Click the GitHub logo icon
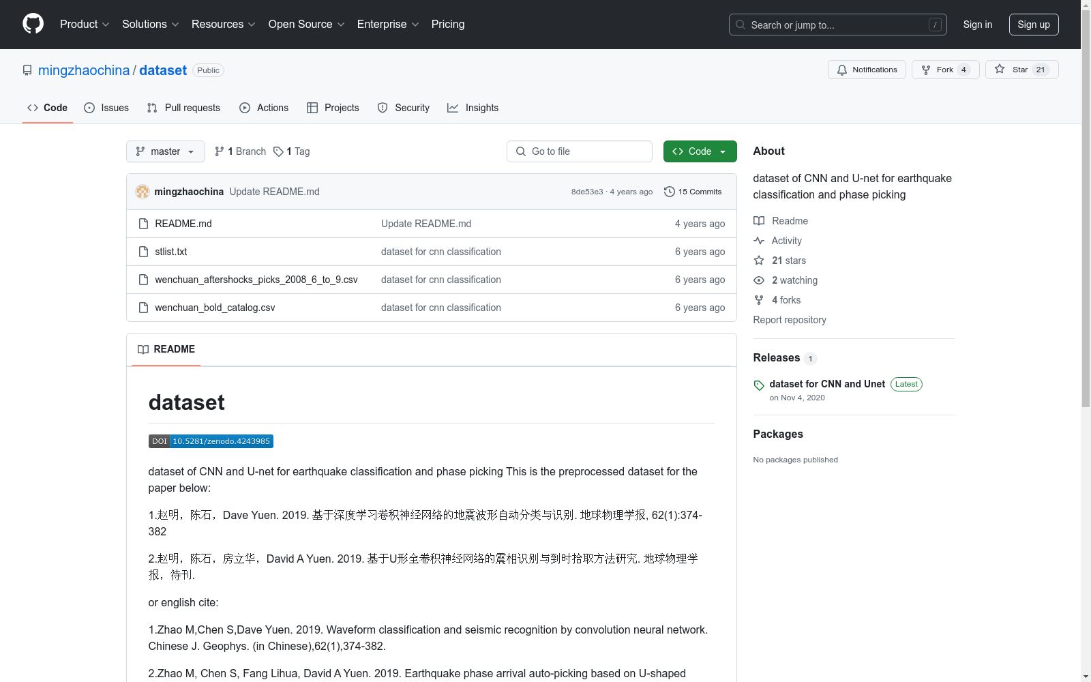The image size is (1091, 682). [33, 24]
